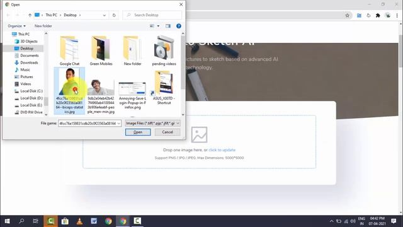The height and width of the screenshot is (227, 403).
Task: Select DVD RW Drive entry
Action: (x=28, y=112)
